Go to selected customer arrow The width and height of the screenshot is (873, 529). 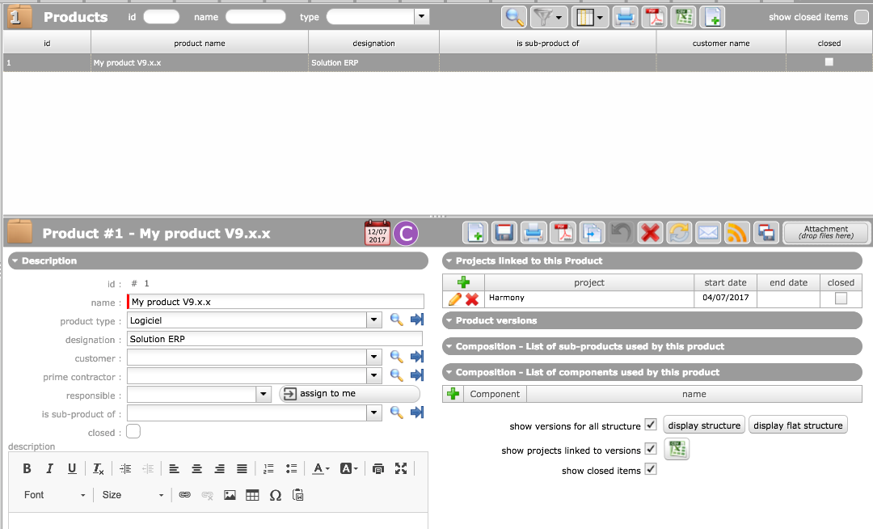tap(417, 357)
